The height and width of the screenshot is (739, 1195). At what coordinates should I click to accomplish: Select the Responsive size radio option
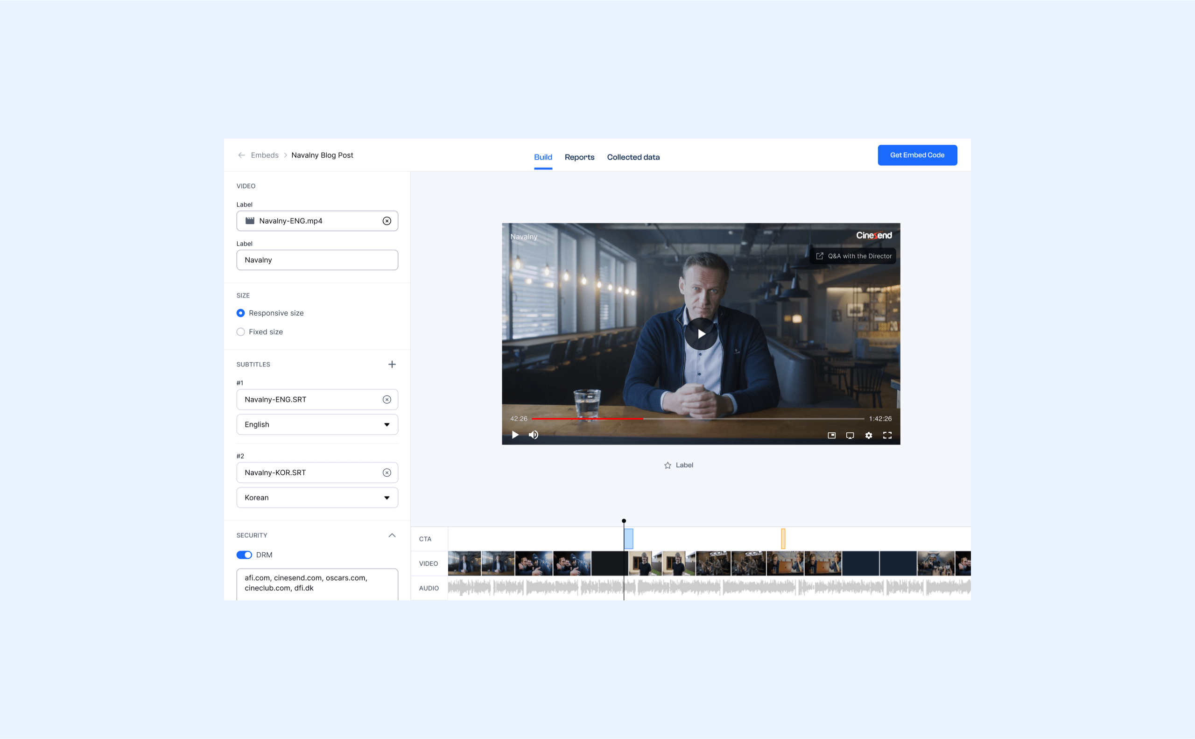tap(240, 313)
